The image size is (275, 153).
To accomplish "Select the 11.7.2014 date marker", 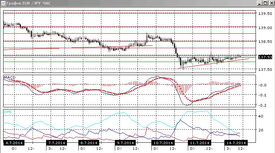I will click(x=200, y=143).
